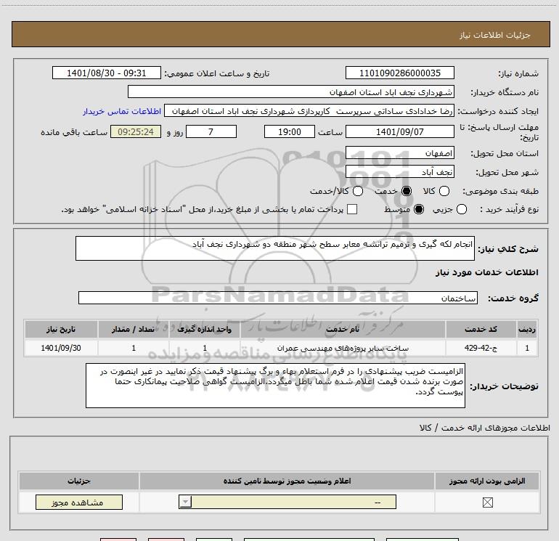
Task: Click the remaining days field 7
Action: click(x=211, y=131)
